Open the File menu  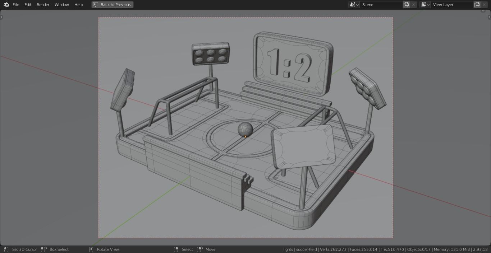(16, 5)
